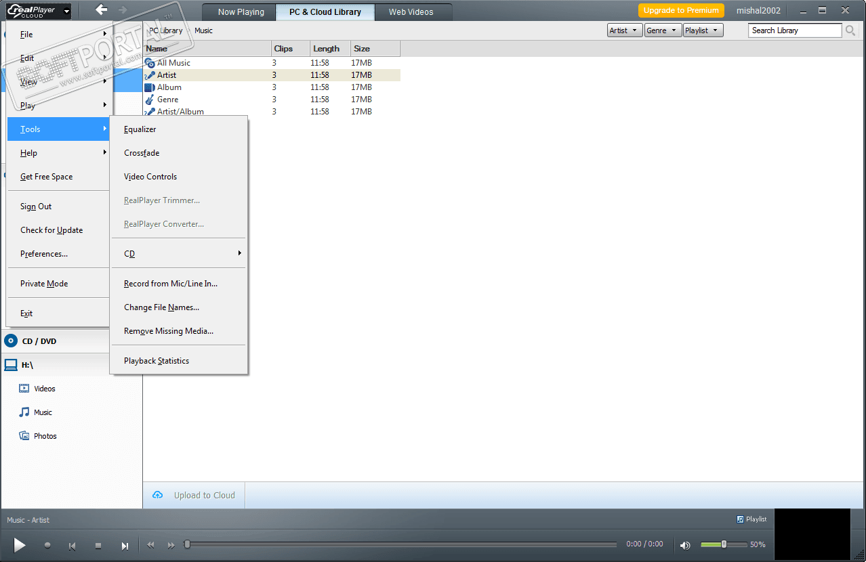Open the Artist filter dropdown
The image size is (866, 562).
pyautogui.click(x=625, y=30)
